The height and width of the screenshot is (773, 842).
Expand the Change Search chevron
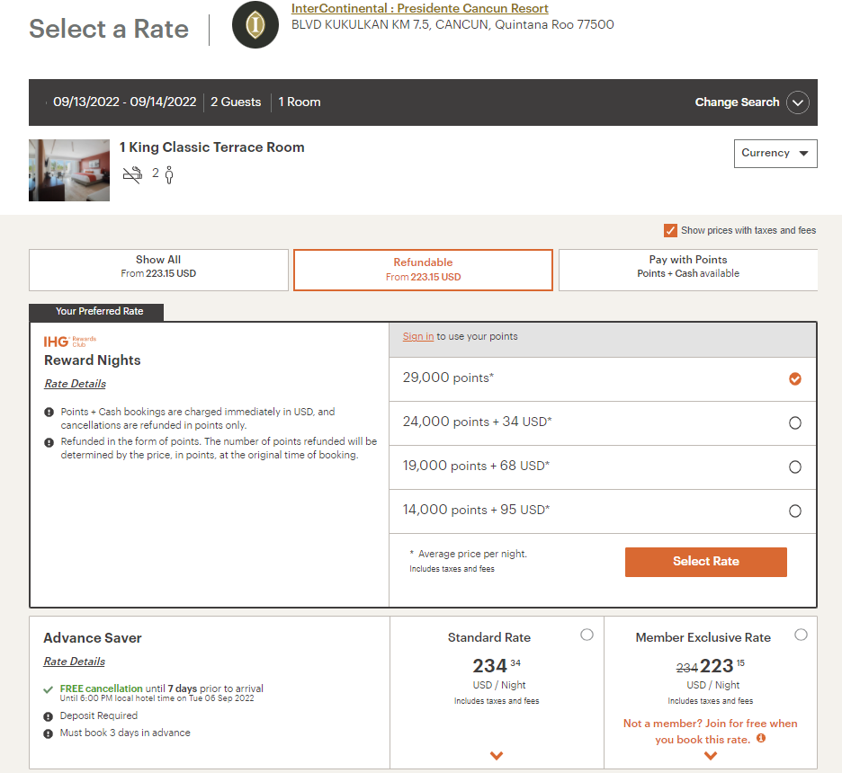[x=797, y=102]
